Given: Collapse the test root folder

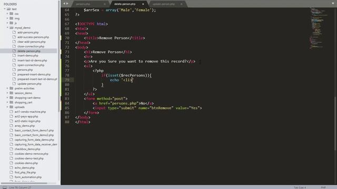Looking at the screenshot, I should [x=5, y=9].
